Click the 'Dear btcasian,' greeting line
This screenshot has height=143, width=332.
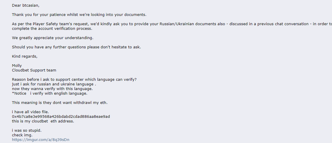26,6
